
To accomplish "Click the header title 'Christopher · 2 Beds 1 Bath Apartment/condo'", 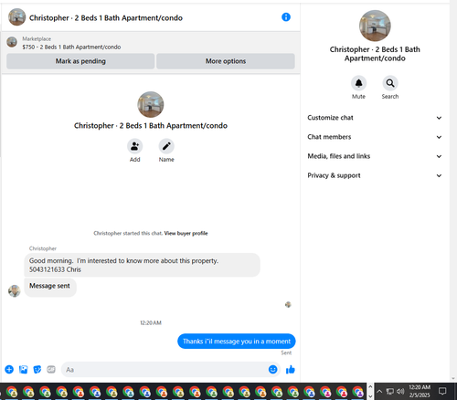I will (106, 18).
